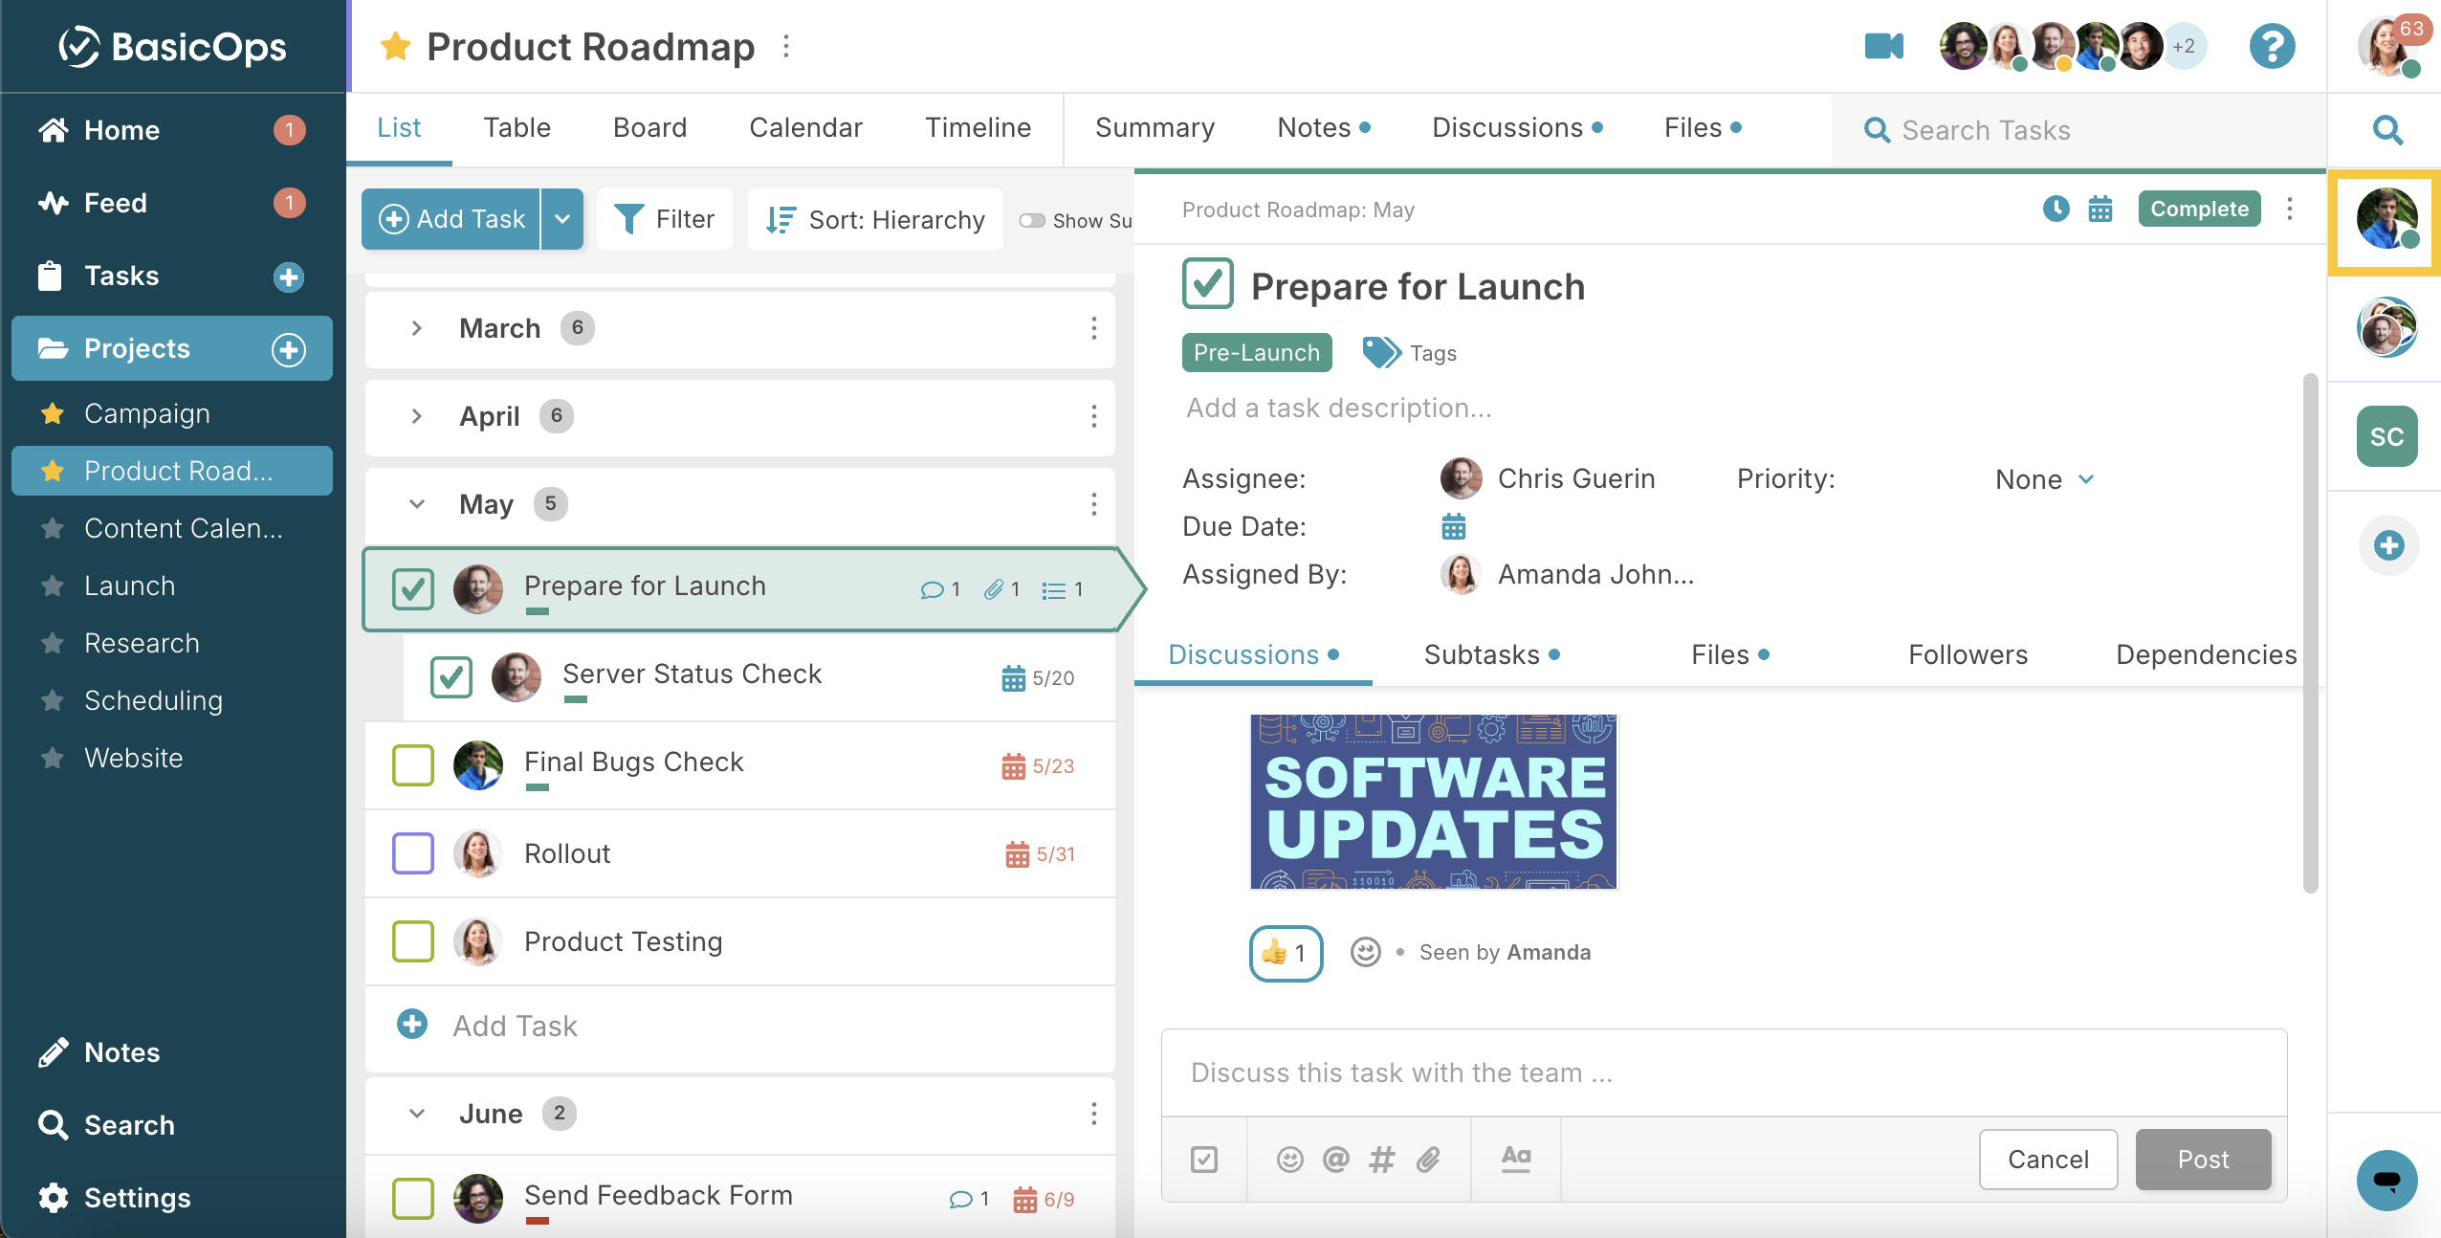2441x1238 pixels.
Task: Set due date via calendar icon
Action: [x=1453, y=526]
